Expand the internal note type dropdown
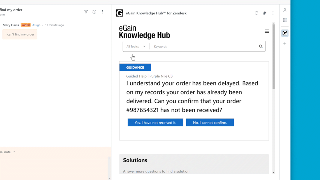The image size is (320, 180). point(13,152)
